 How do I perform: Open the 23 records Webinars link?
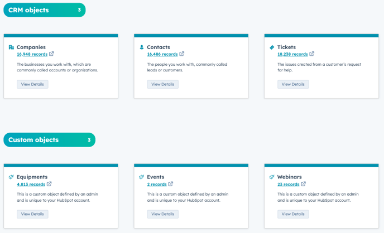(x=289, y=184)
